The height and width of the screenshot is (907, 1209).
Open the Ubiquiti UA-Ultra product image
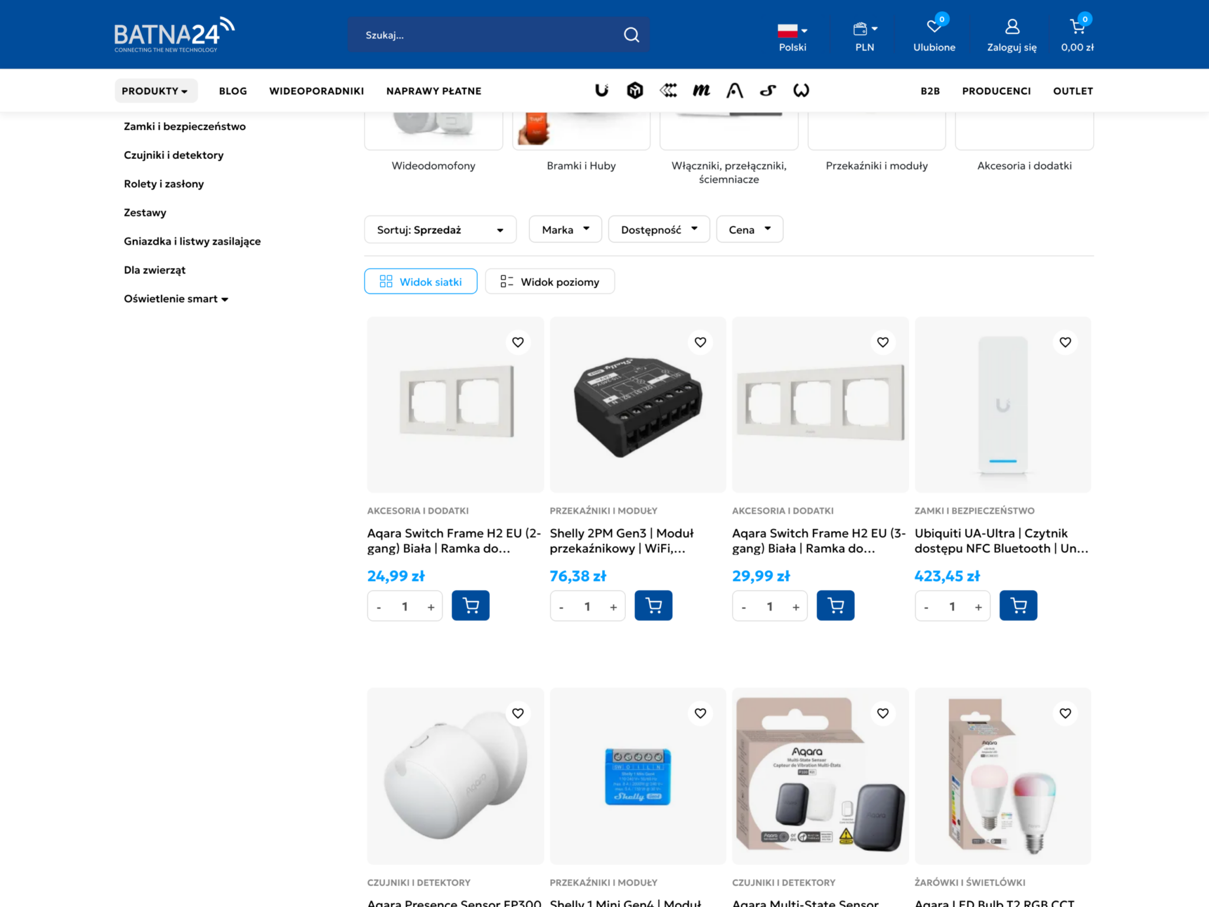coord(1002,404)
